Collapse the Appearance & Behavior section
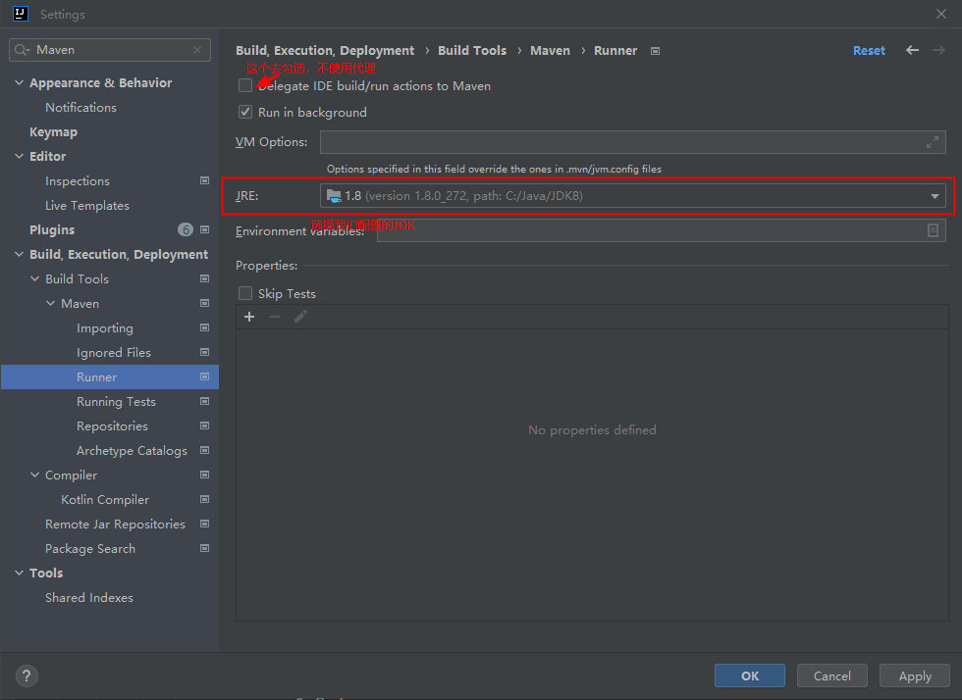 click(19, 82)
